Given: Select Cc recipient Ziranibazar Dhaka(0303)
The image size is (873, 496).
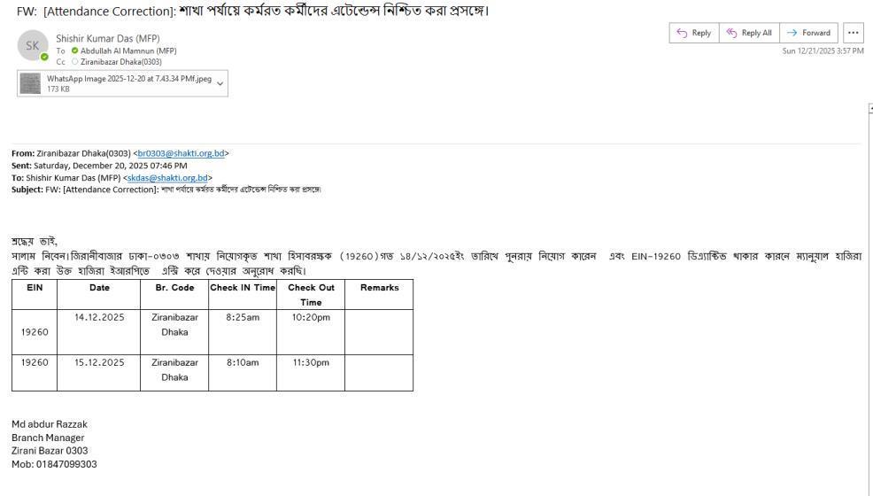Looking at the screenshot, I should (x=121, y=62).
